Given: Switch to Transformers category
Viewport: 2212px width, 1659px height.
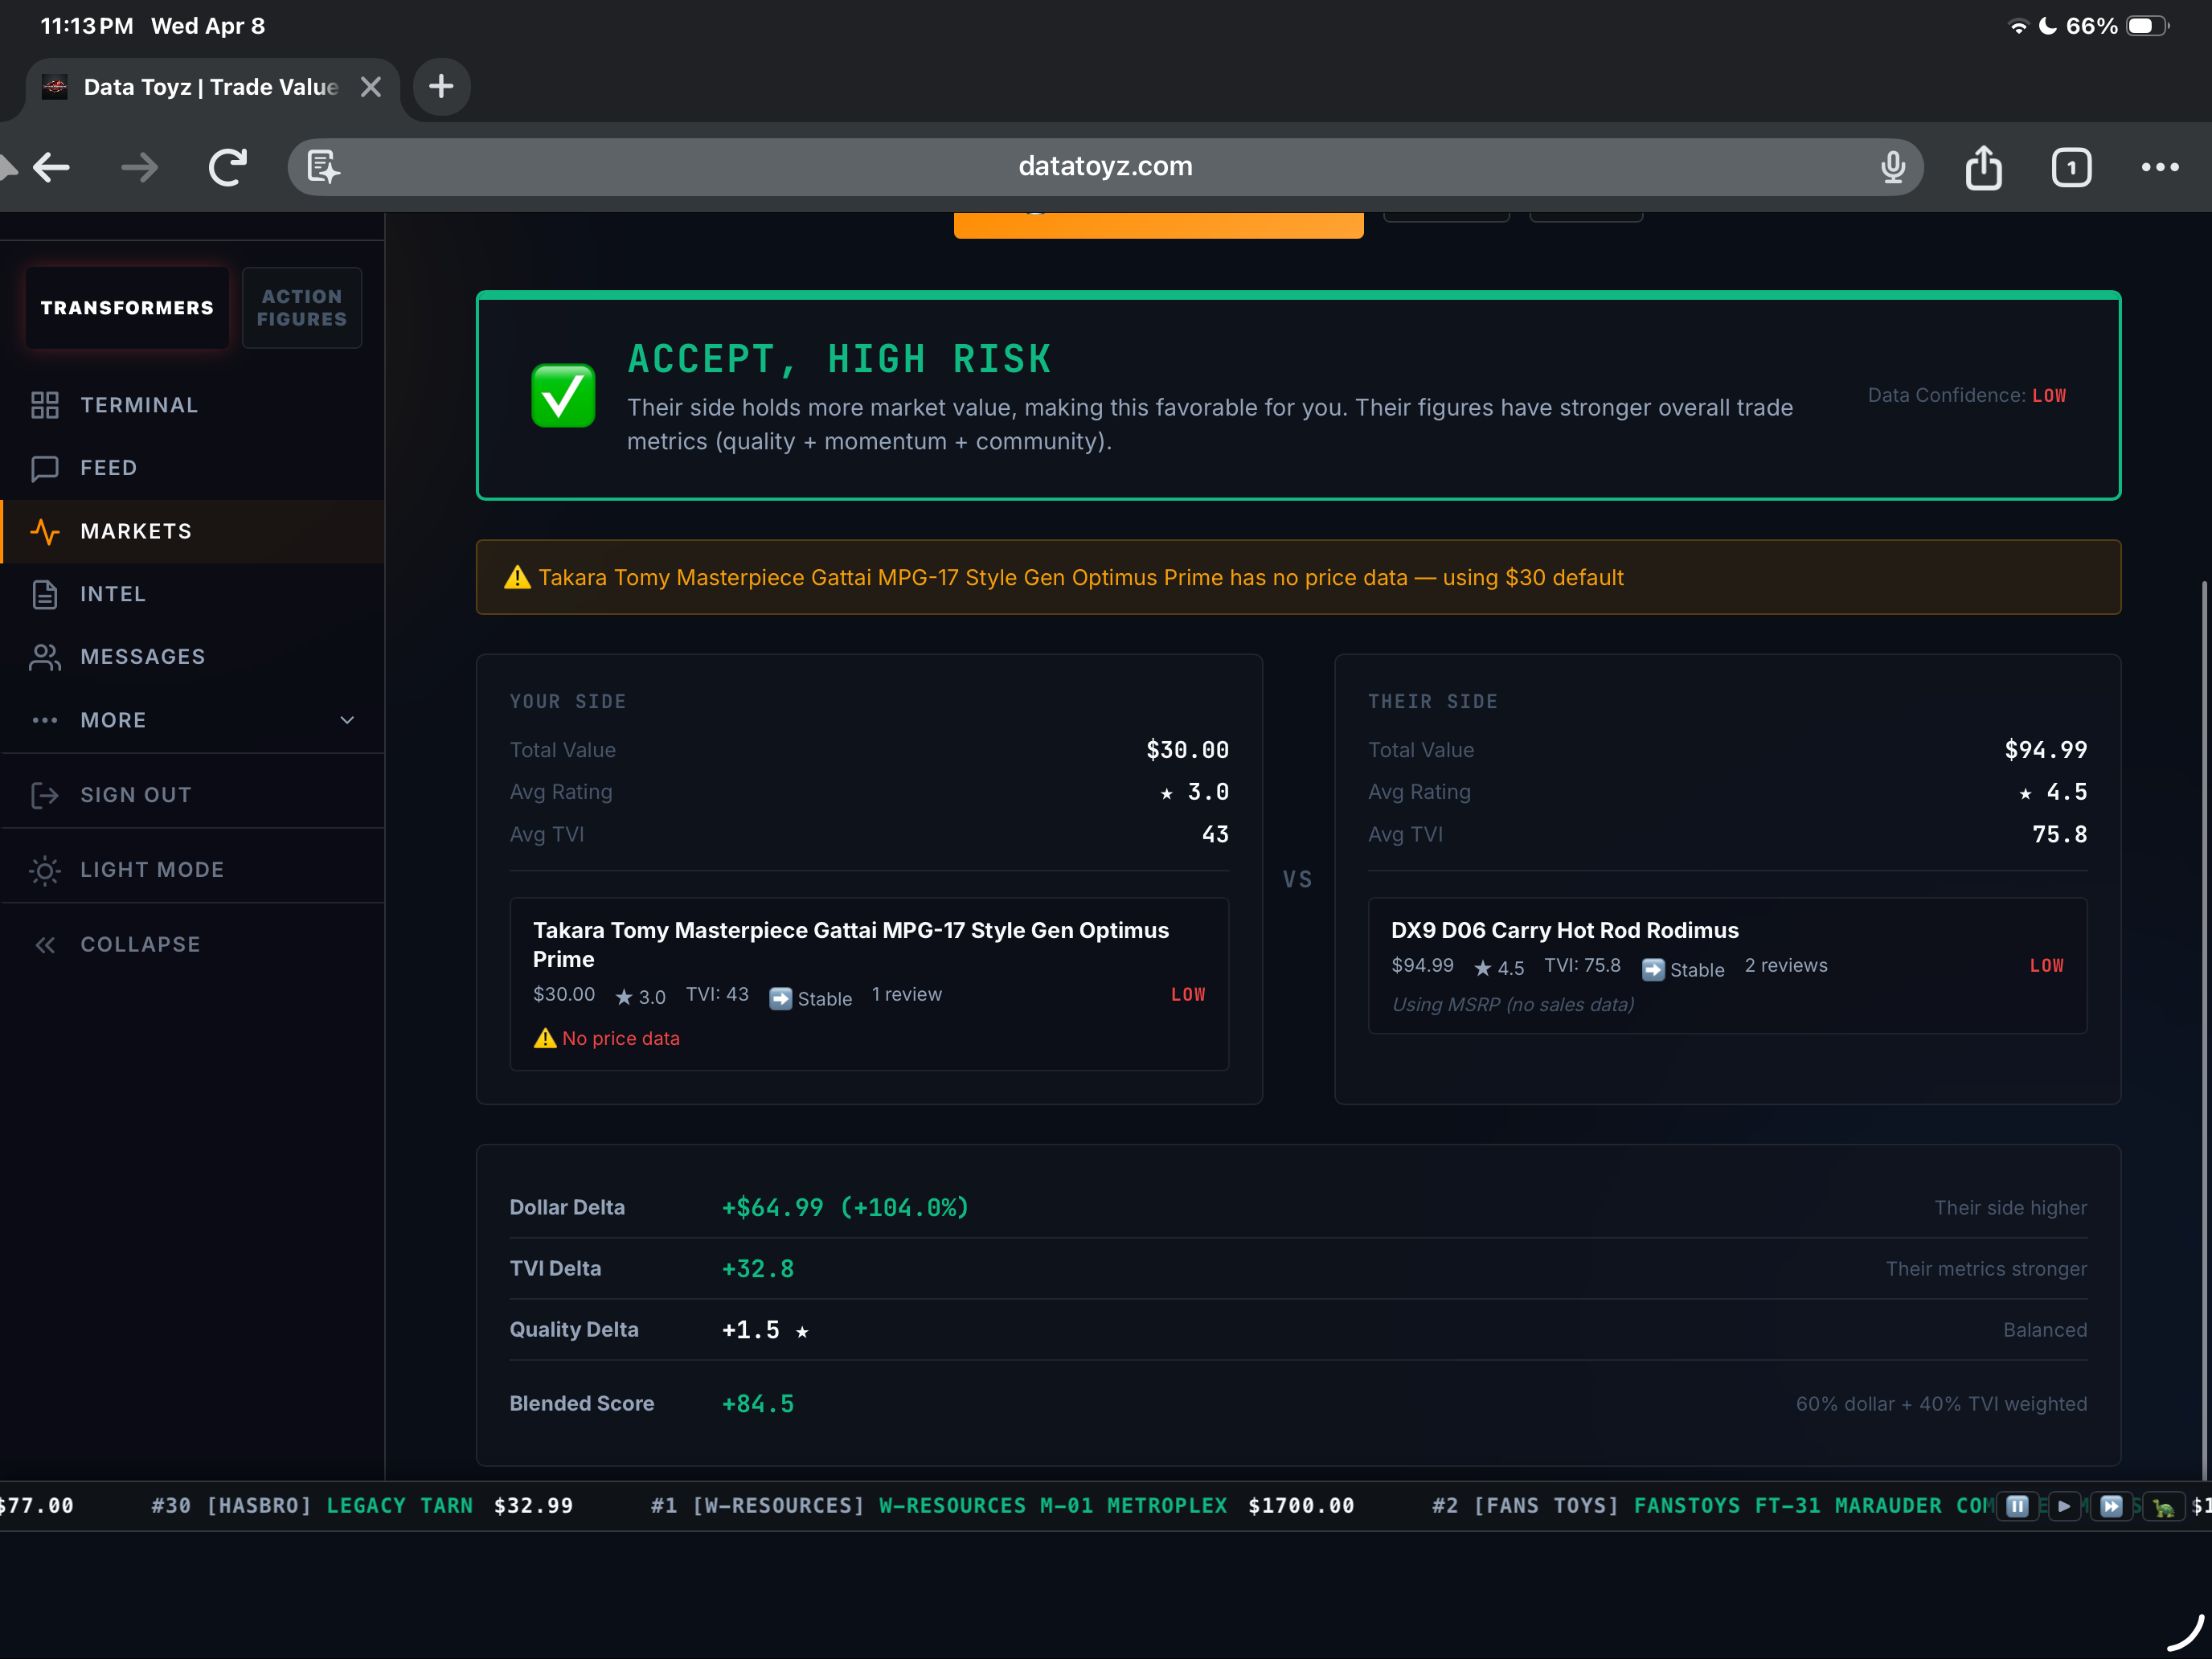Looking at the screenshot, I should [x=127, y=307].
